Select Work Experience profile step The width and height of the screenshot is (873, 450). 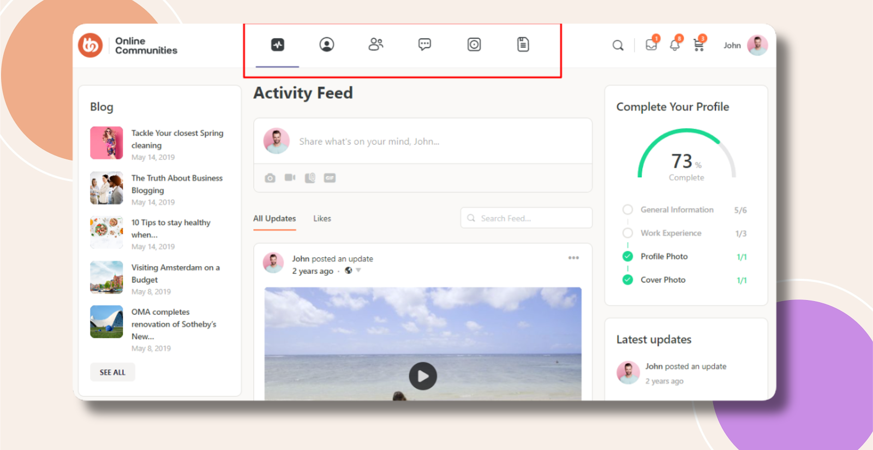click(671, 233)
